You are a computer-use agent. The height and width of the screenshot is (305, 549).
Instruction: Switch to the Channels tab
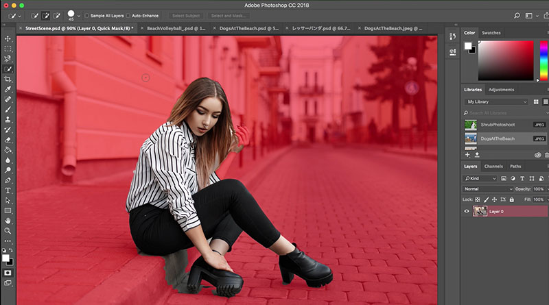[x=493, y=167]
